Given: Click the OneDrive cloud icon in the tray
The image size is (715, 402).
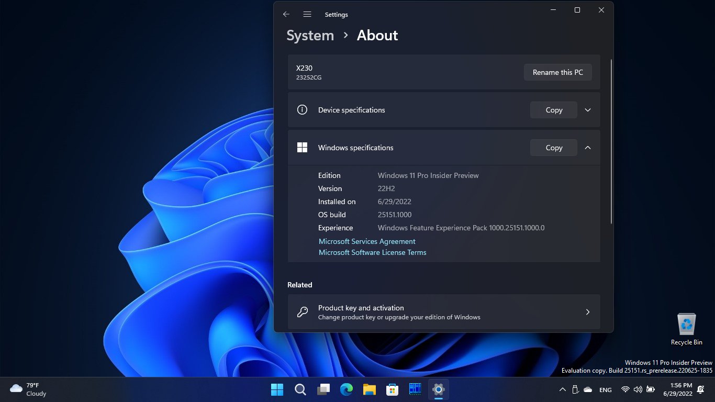Looking at the screenshot, I should point(588,389).
